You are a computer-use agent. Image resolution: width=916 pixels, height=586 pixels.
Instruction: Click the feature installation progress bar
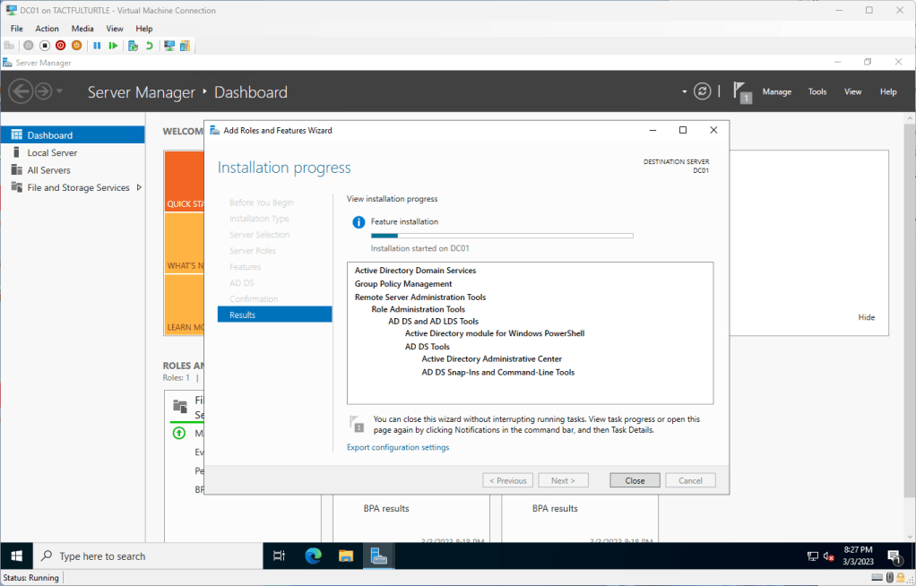tap(502, 236)
